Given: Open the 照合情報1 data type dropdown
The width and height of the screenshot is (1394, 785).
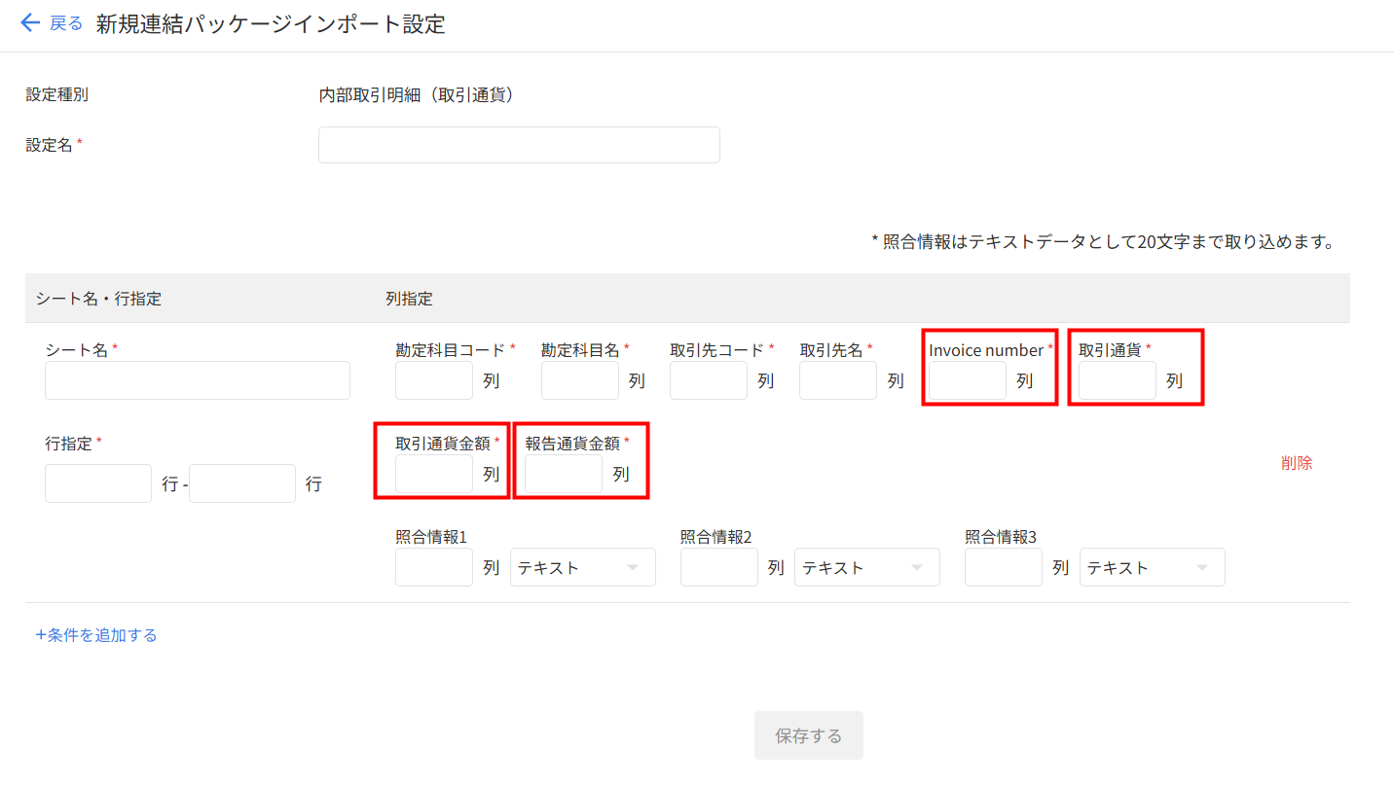Looking at the screenshot, I should 582,567.
